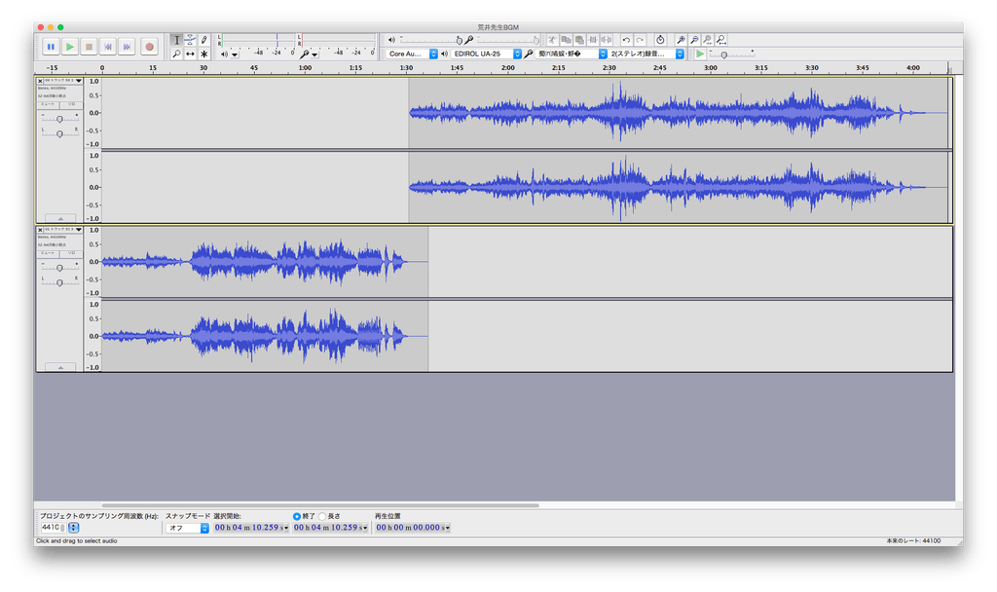Screen dimensions: 997x592
Task: Open the EDIROL UA-25 output device dropdown
Action: (x=487, y=54)
